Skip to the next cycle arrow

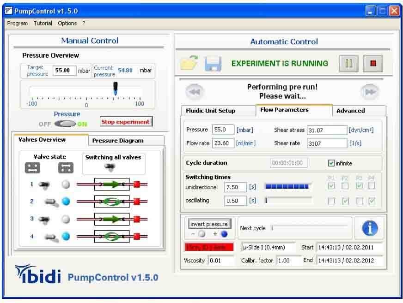pyautogui.click(x=369, y=91)
